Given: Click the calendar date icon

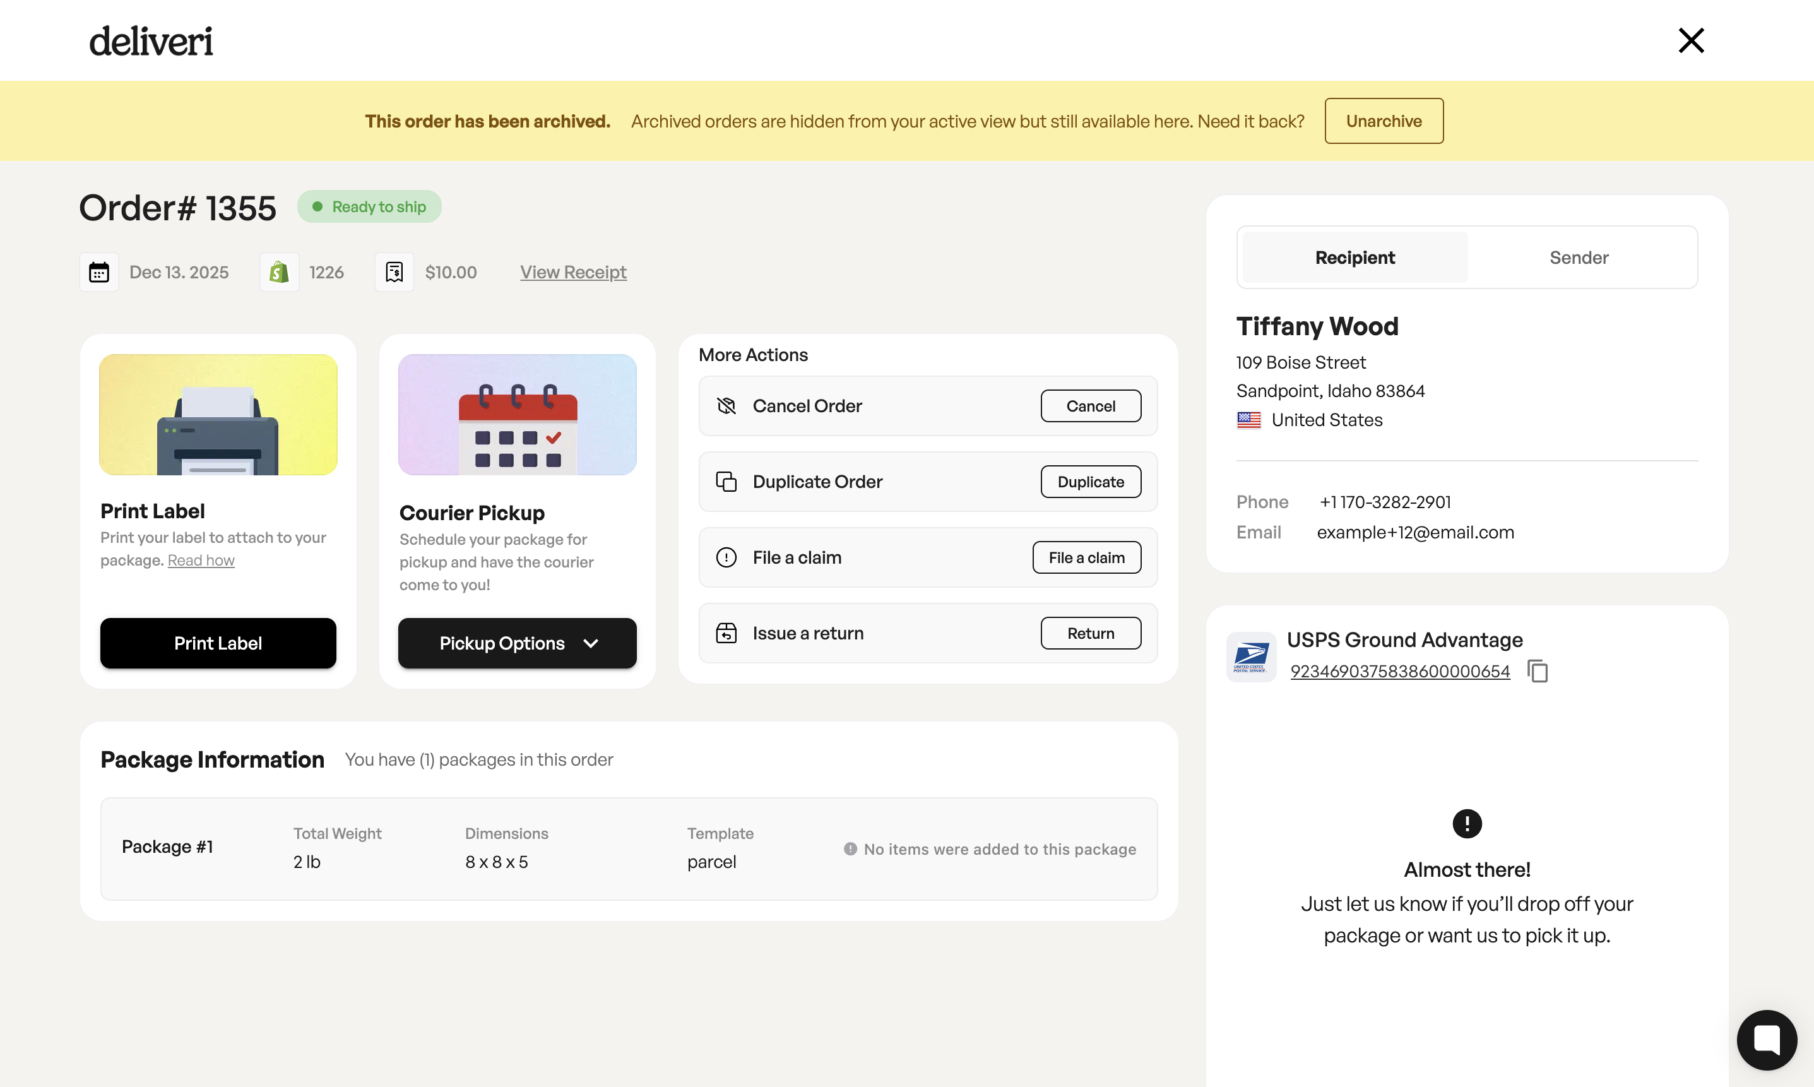Looking at the screenshot, I should click(99, 273).
